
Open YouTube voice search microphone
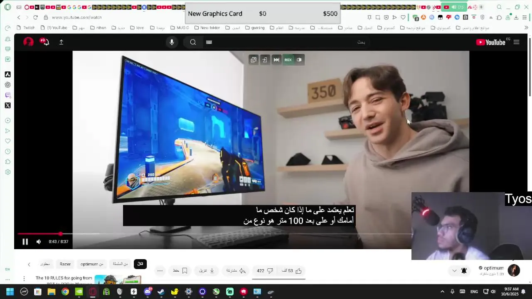(x=172, y=42)
